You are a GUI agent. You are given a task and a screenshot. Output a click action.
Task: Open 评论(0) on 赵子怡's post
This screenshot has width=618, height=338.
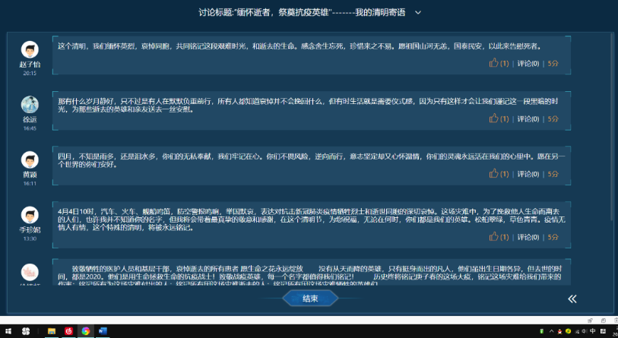(528, 64)
